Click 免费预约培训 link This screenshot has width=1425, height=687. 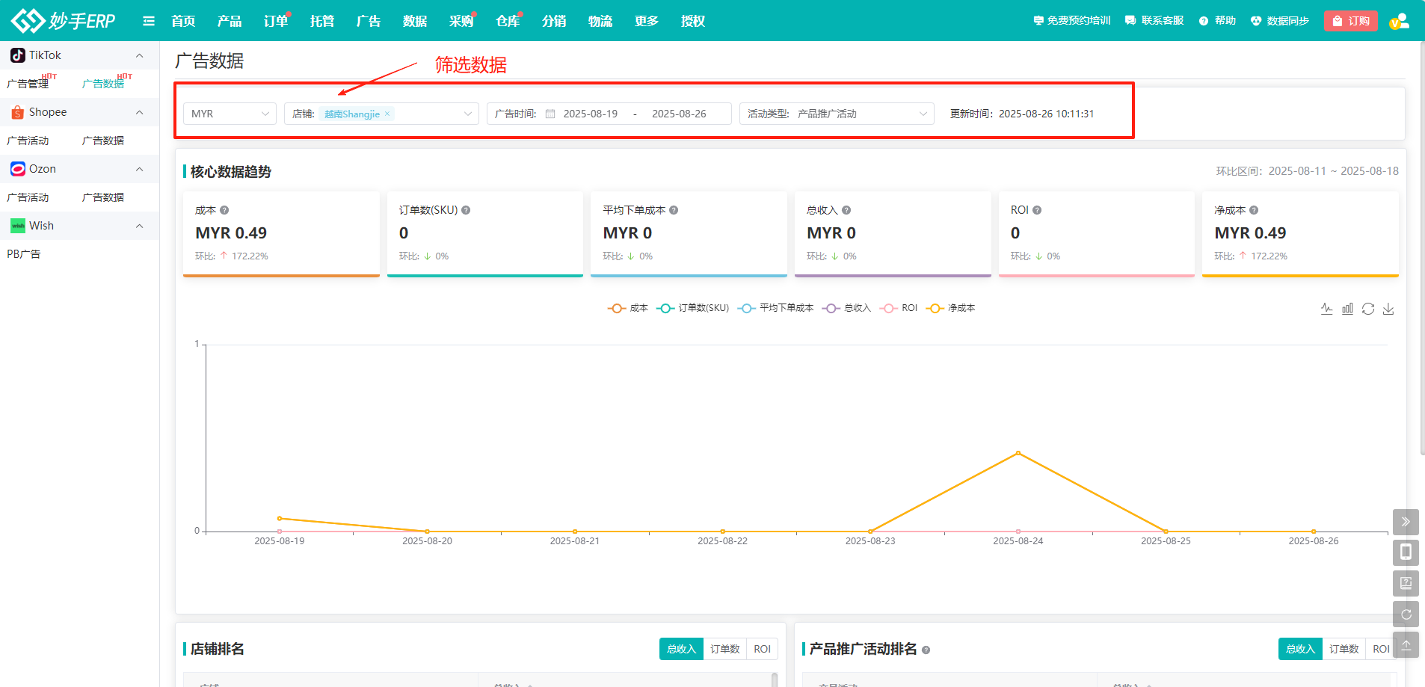coord(1072,21)
